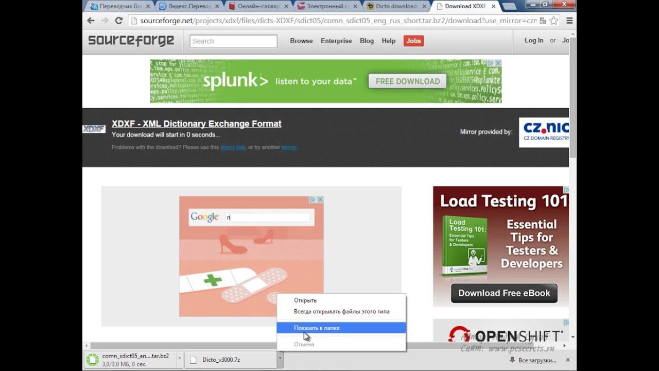Screen dimensions: 659x371
Task: Open the Help link
Action: coord(388,41)
